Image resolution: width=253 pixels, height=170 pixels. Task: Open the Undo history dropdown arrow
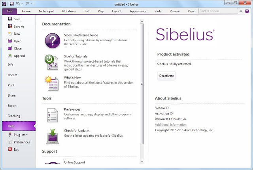(x=22, y=4)
